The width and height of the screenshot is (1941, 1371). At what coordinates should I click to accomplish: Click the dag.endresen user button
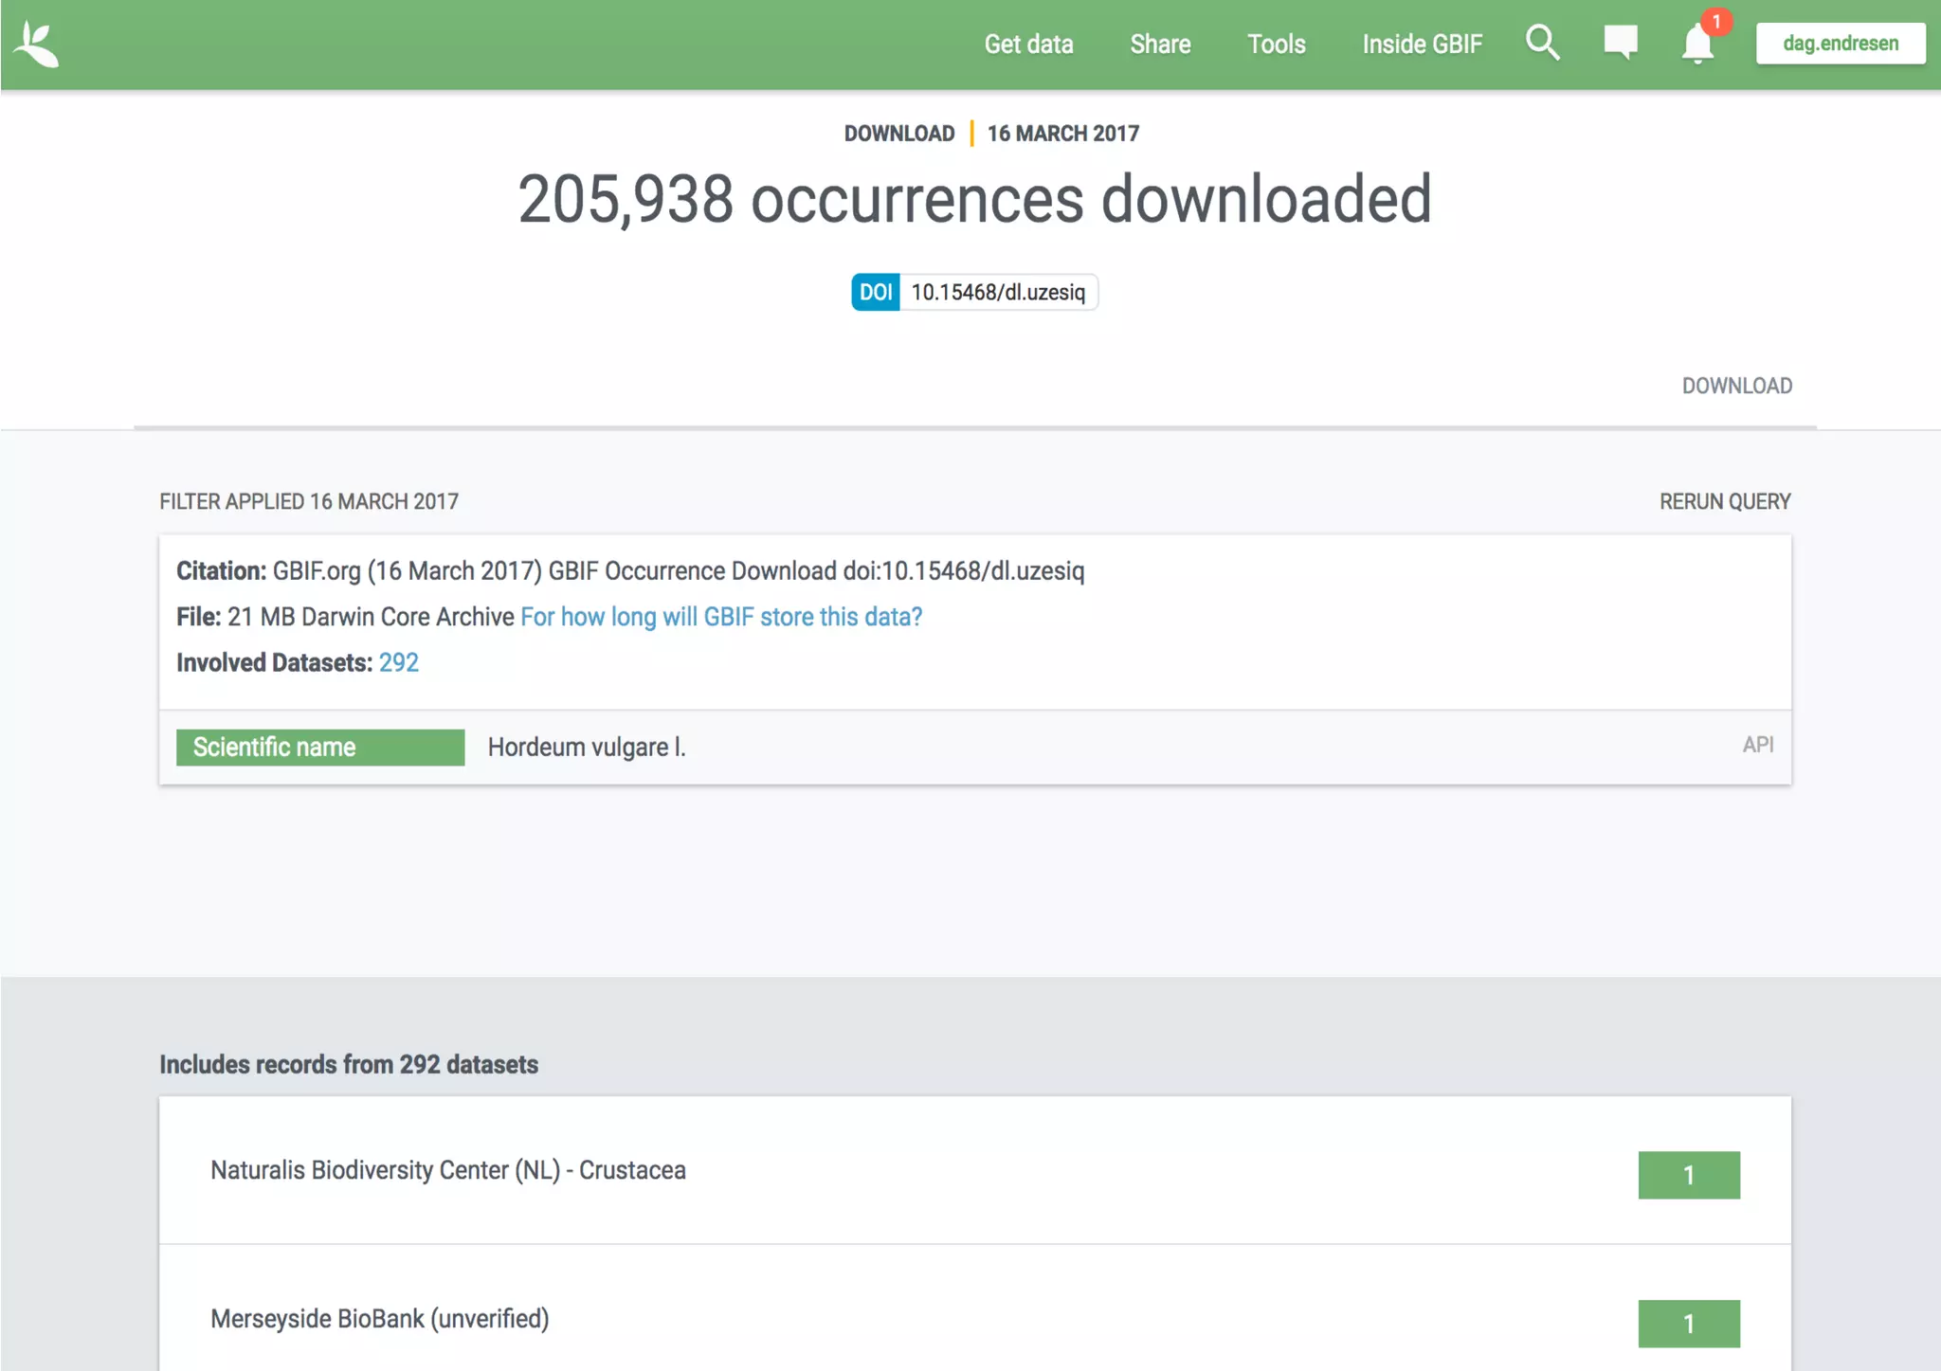click(x=1840, y=44)
